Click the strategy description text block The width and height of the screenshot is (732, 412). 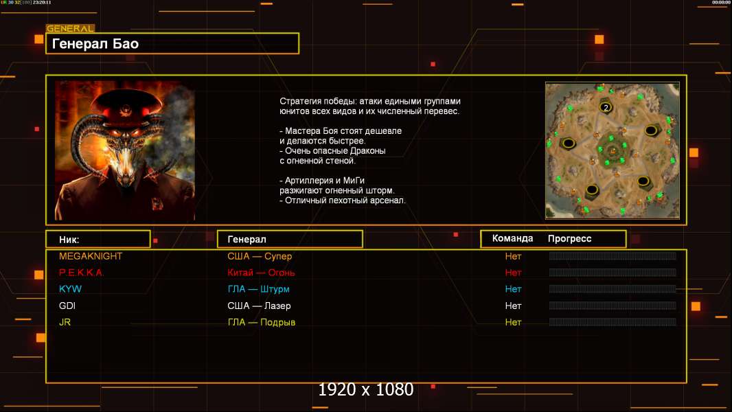coord(369,150)
